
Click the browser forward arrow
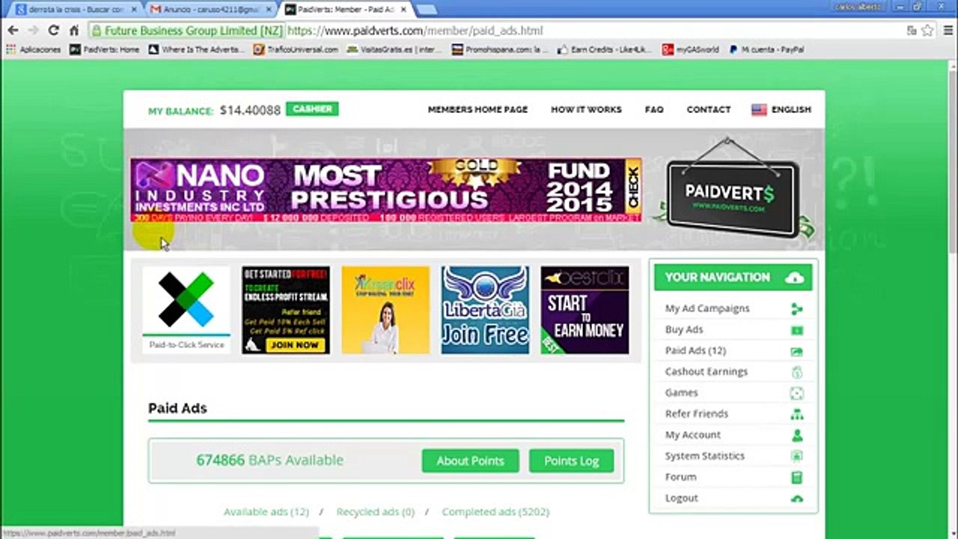pos(33,31)
